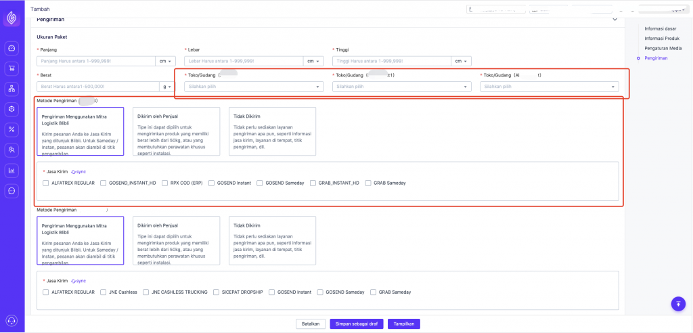Select Pengiriman in the side navigation
693x333 pixels.
pyautogui.click(x=656, y=58)
